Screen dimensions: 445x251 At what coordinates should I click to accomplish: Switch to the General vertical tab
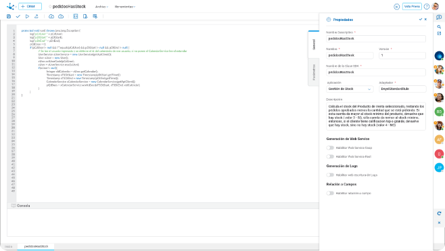314,45
